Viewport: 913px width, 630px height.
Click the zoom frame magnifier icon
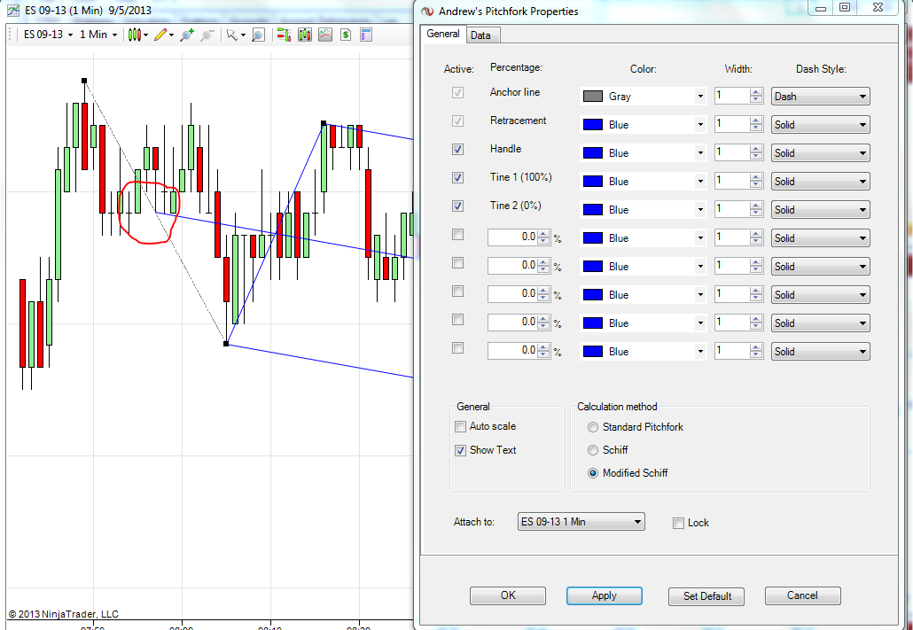pyautogui.click(x=259, y=35)
